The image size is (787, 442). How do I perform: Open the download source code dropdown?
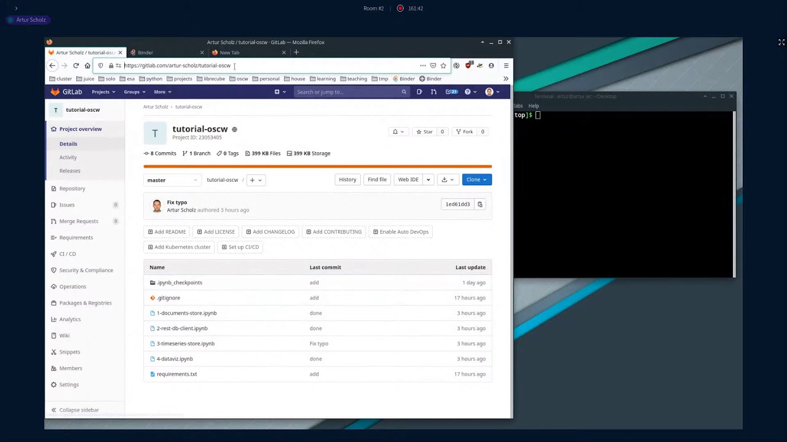[x=447, y=180]
